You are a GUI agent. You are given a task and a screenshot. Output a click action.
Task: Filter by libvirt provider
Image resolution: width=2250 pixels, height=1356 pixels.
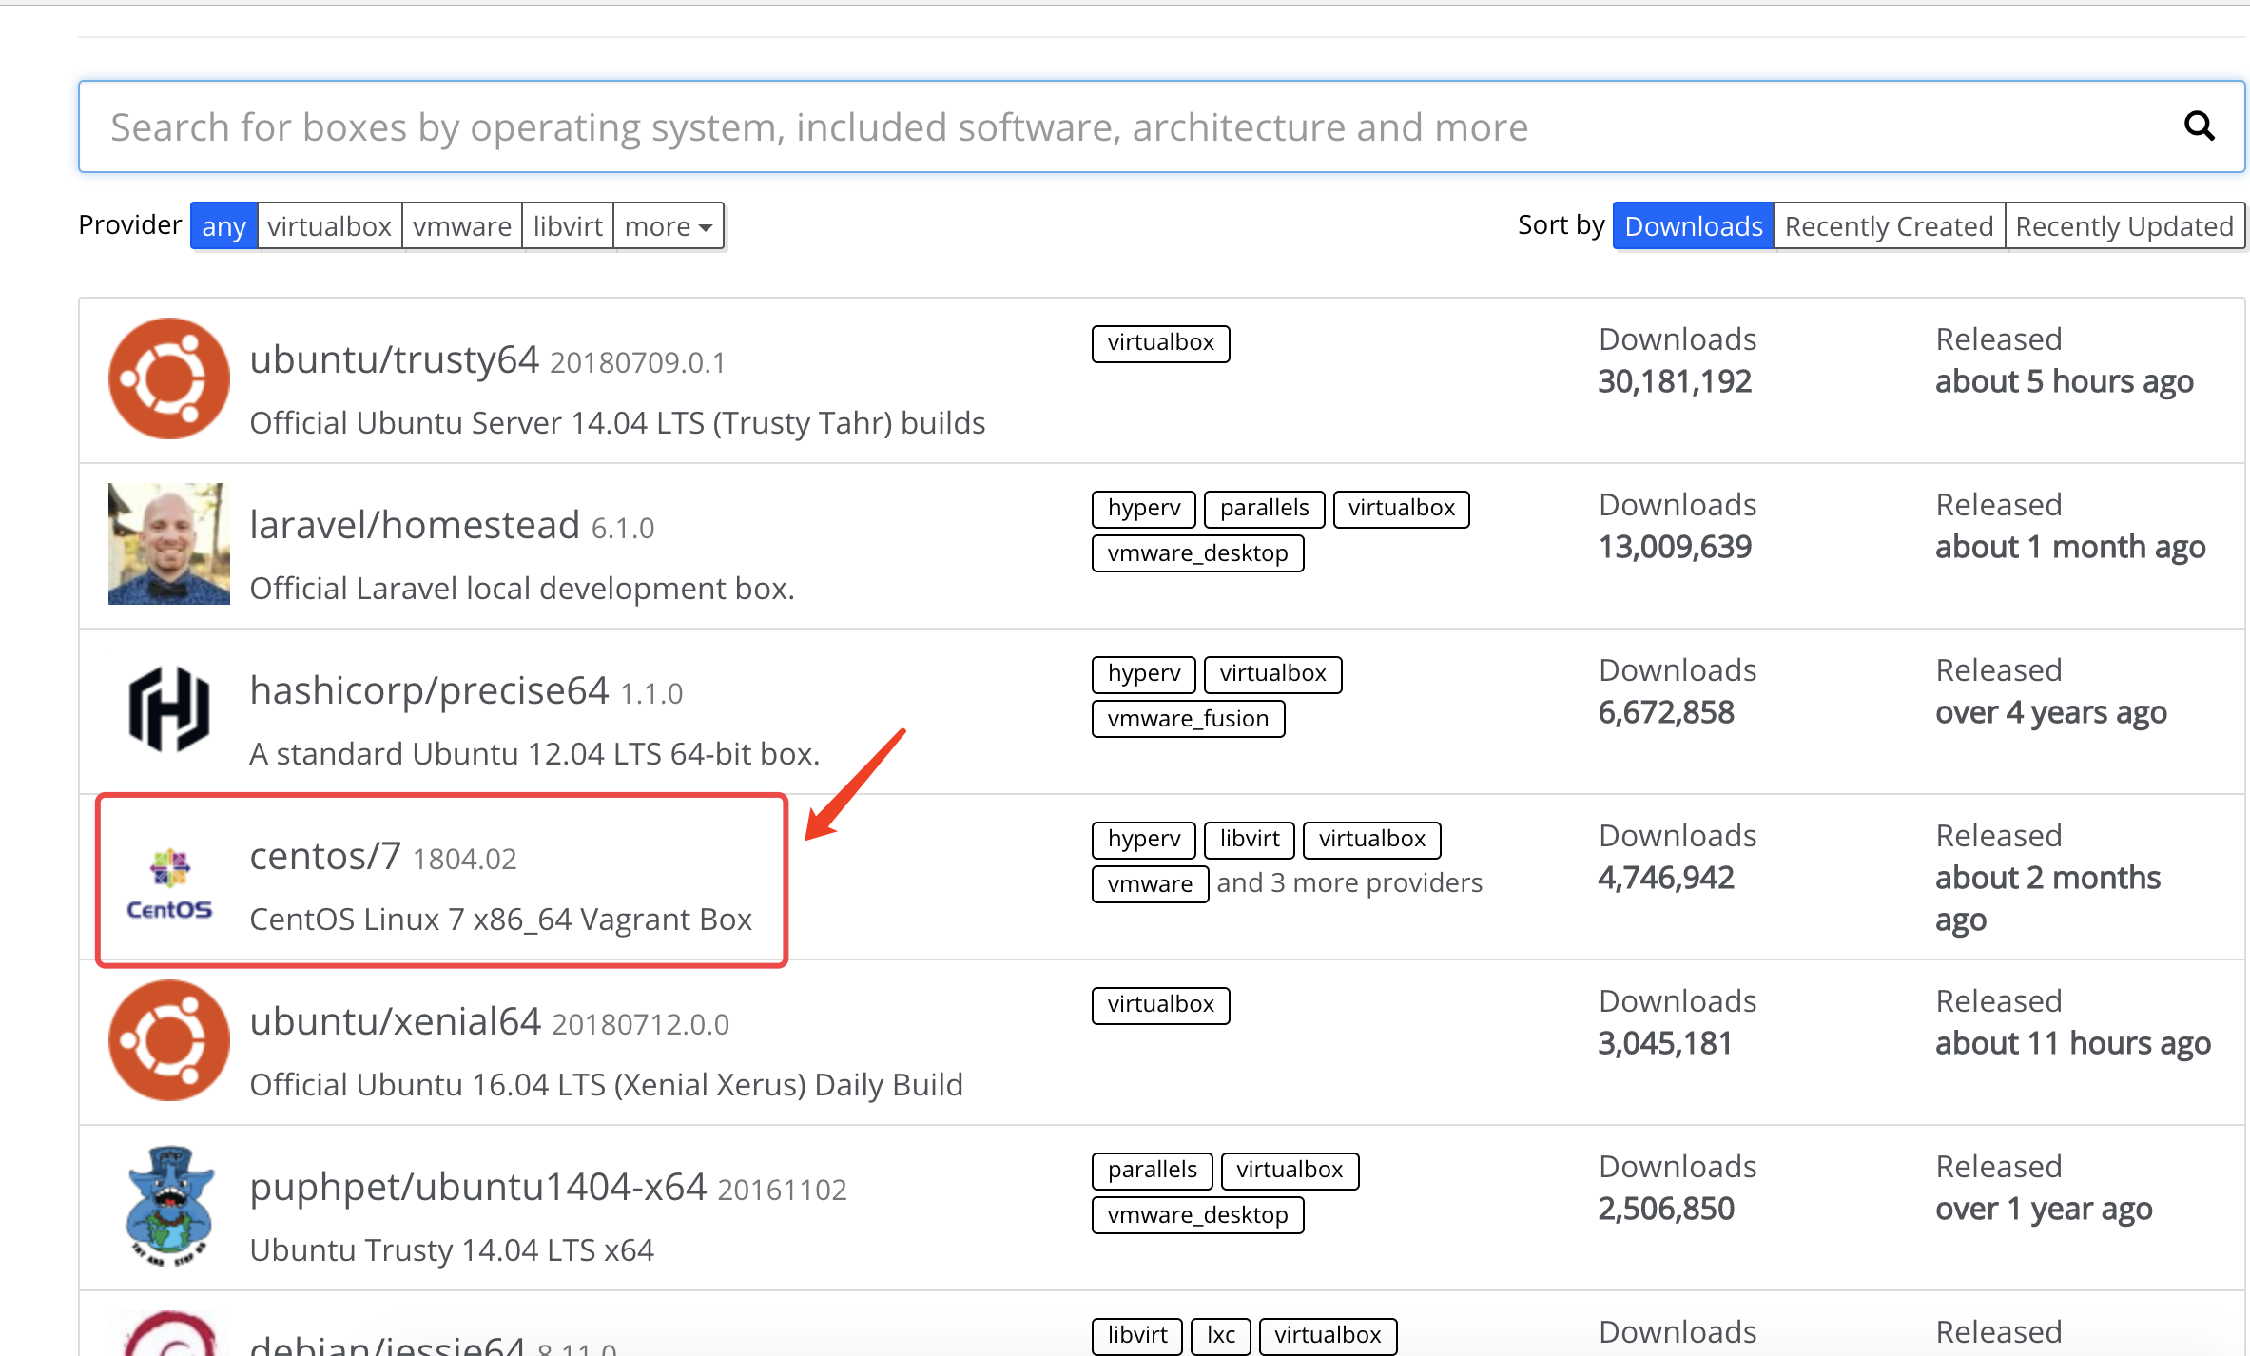[568, 226]
